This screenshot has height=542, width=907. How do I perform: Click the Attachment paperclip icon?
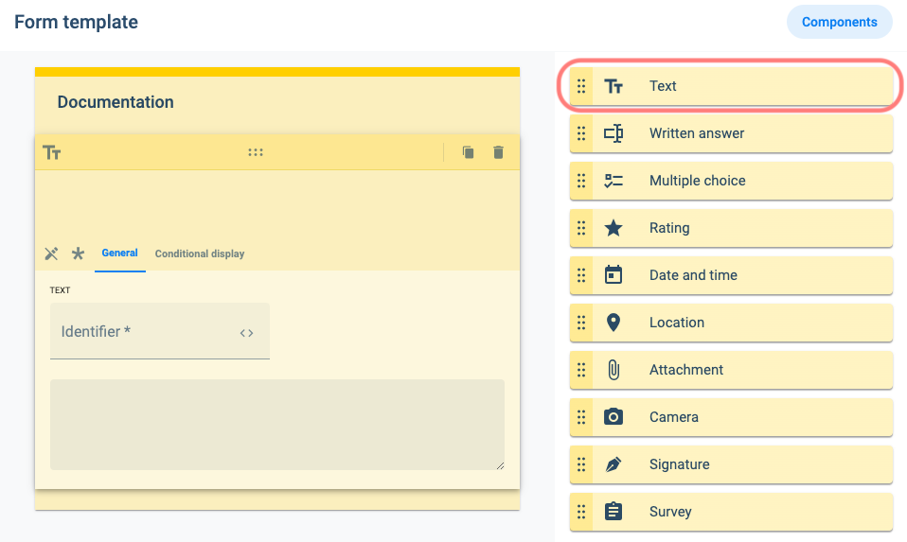click(614, 370)
